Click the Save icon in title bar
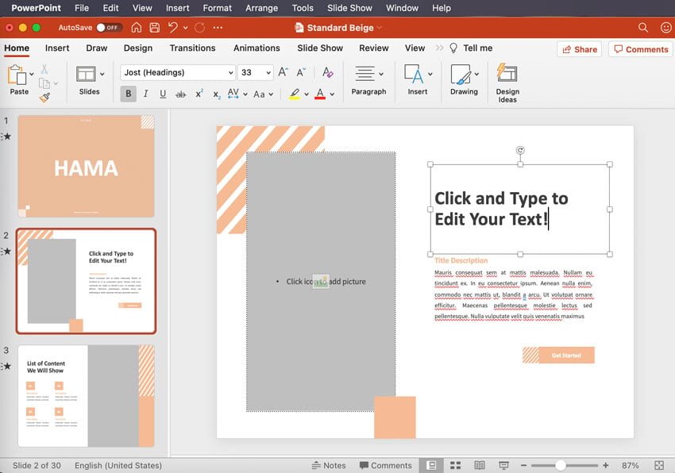 coord(154,28)
